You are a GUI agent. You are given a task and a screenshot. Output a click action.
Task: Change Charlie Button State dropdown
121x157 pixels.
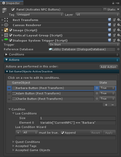pyautogui.click(x=107, y=99)
